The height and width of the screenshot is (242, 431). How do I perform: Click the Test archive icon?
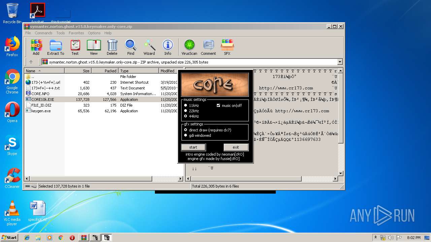75,47
